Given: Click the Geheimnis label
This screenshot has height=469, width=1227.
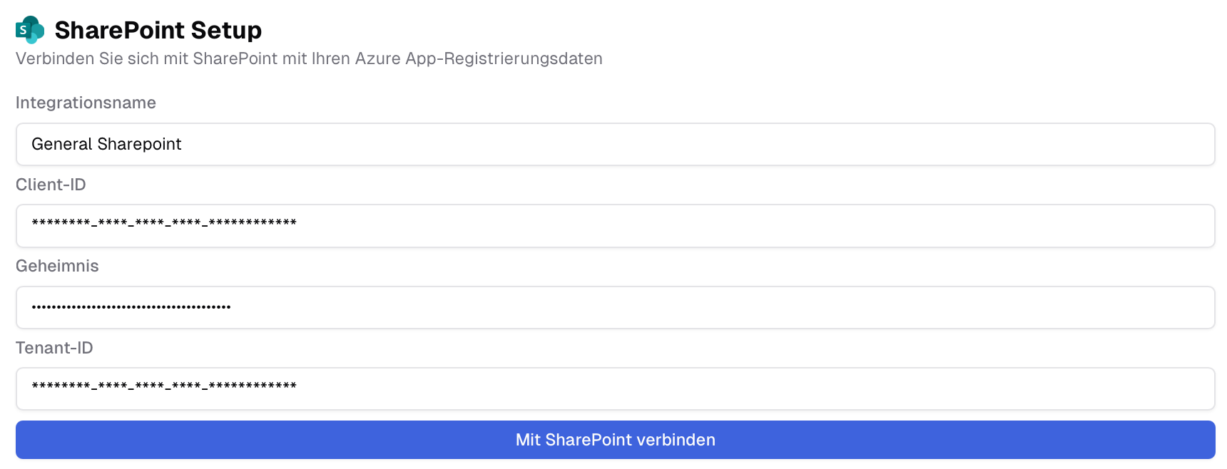Looking at the screenshot, I should 58,265.
